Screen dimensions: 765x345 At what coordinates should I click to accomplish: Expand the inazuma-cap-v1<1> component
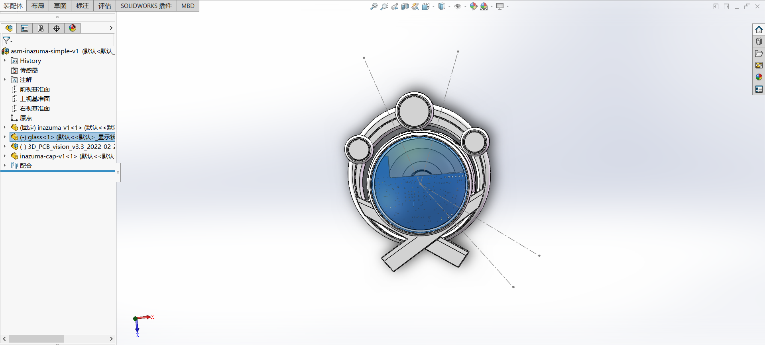point(5,156)
